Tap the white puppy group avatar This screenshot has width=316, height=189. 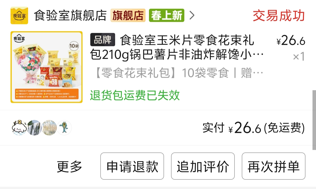pyautogui.click(x=19, y=128)
